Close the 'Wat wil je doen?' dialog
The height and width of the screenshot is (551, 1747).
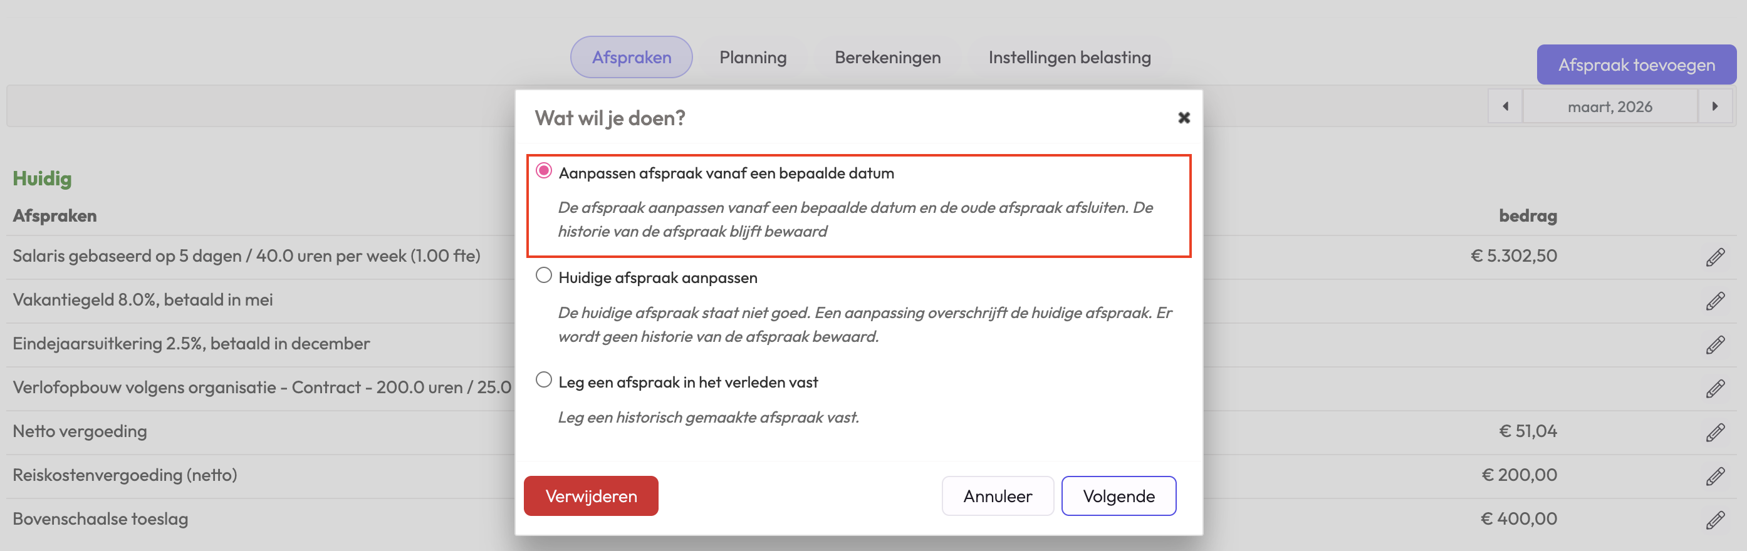click(1184, 118)
